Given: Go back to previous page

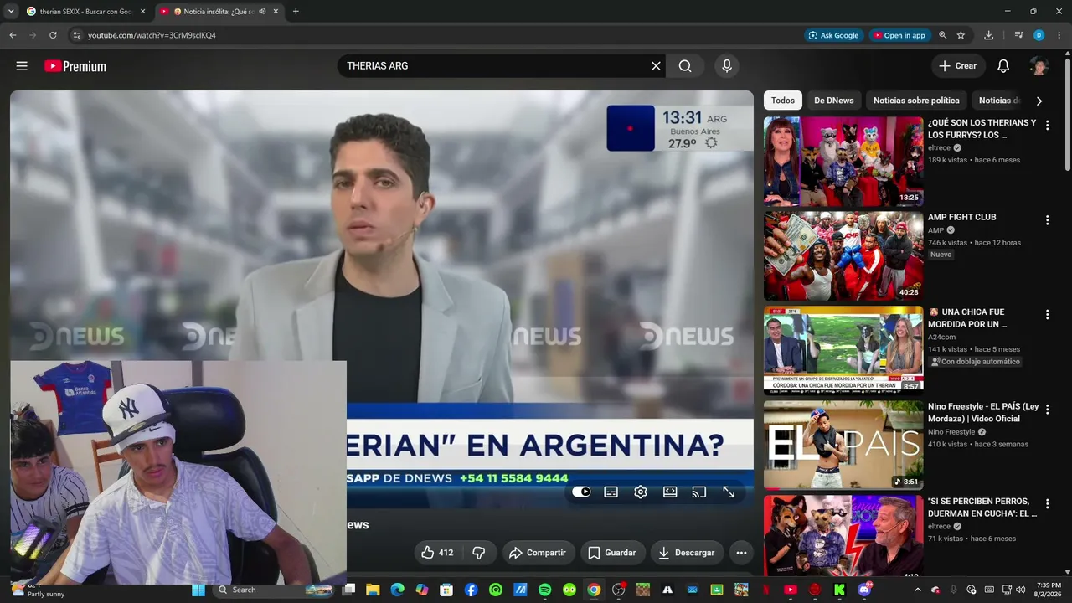Looking at the screenshot, I should point(13,35).
